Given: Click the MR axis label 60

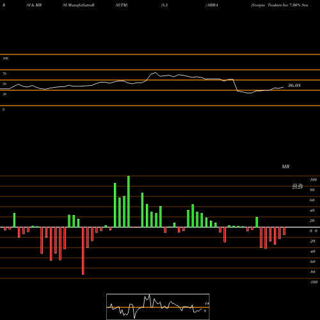Looking at the screenshot, I should 312,200.
